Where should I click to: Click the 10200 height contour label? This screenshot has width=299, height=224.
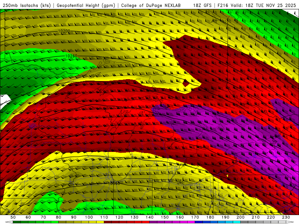pyautogui.click(x=64, y=31)
